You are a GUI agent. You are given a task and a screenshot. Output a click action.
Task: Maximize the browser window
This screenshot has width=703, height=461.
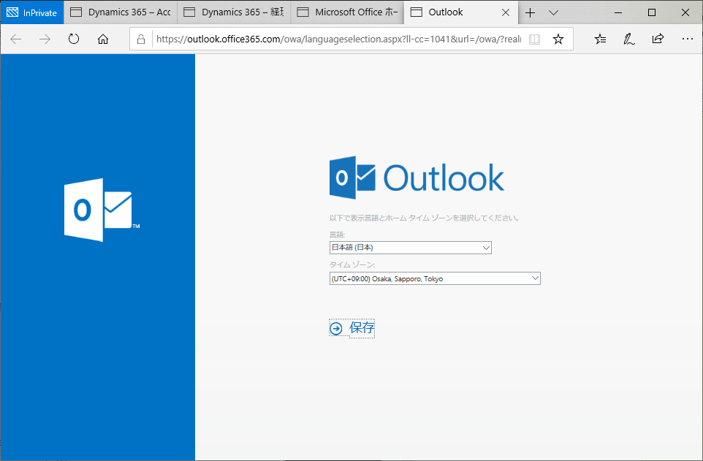[652, 12]
